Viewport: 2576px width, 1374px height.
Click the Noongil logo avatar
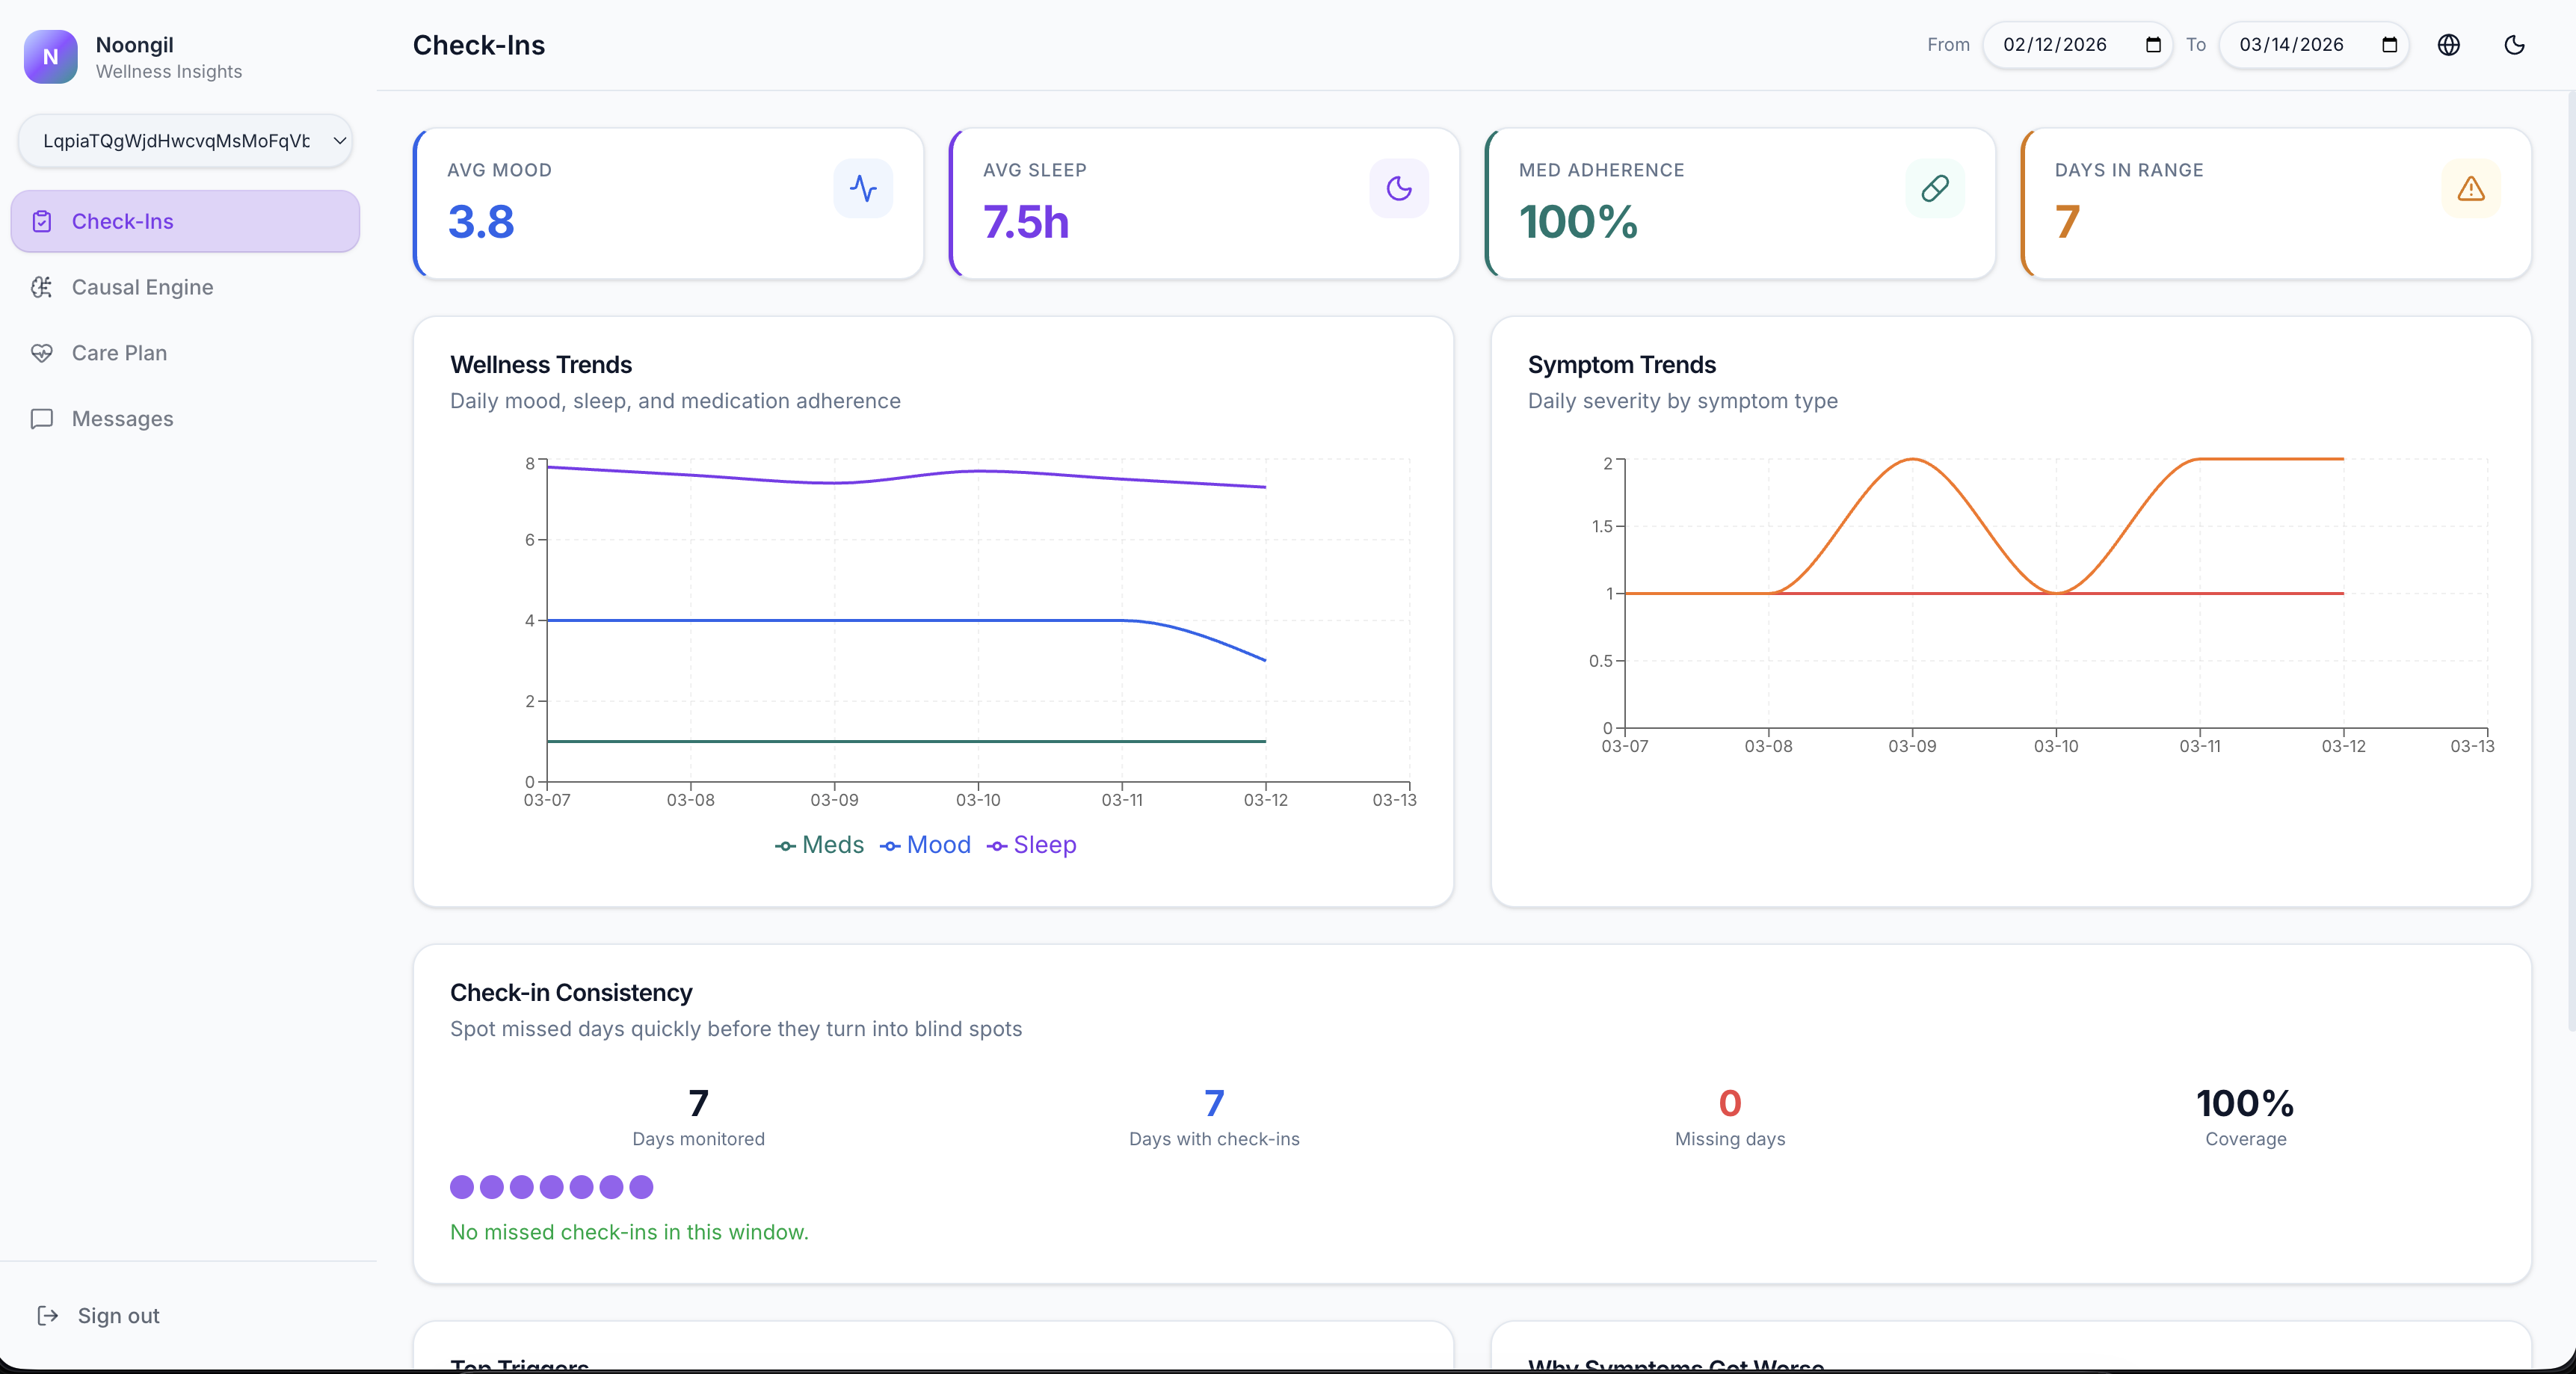point(50,57)
